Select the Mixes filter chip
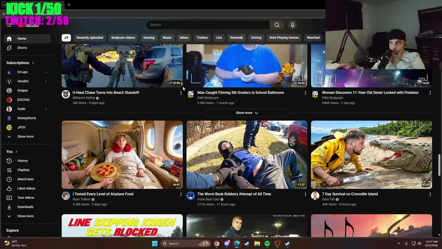This screenshot has height=249, width=442. (184, 38)
